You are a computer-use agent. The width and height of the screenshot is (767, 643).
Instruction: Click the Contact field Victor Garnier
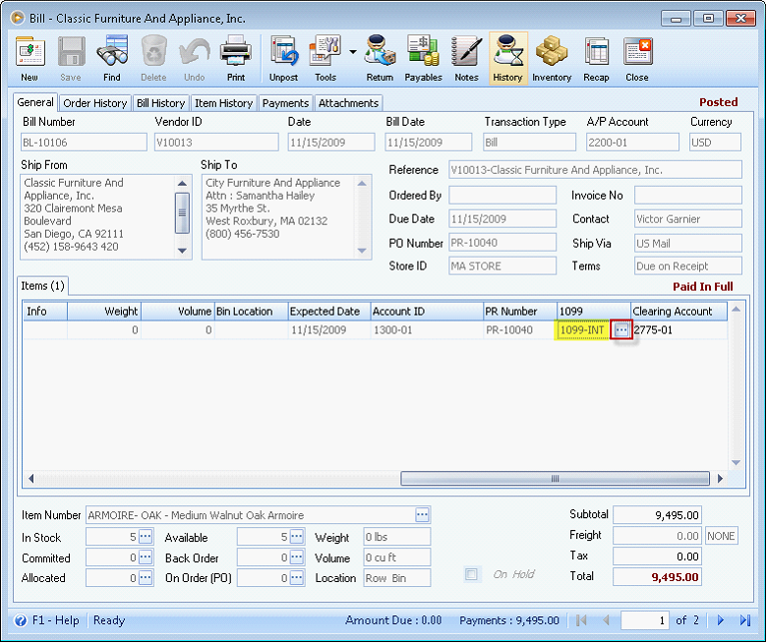click(687, 219)
